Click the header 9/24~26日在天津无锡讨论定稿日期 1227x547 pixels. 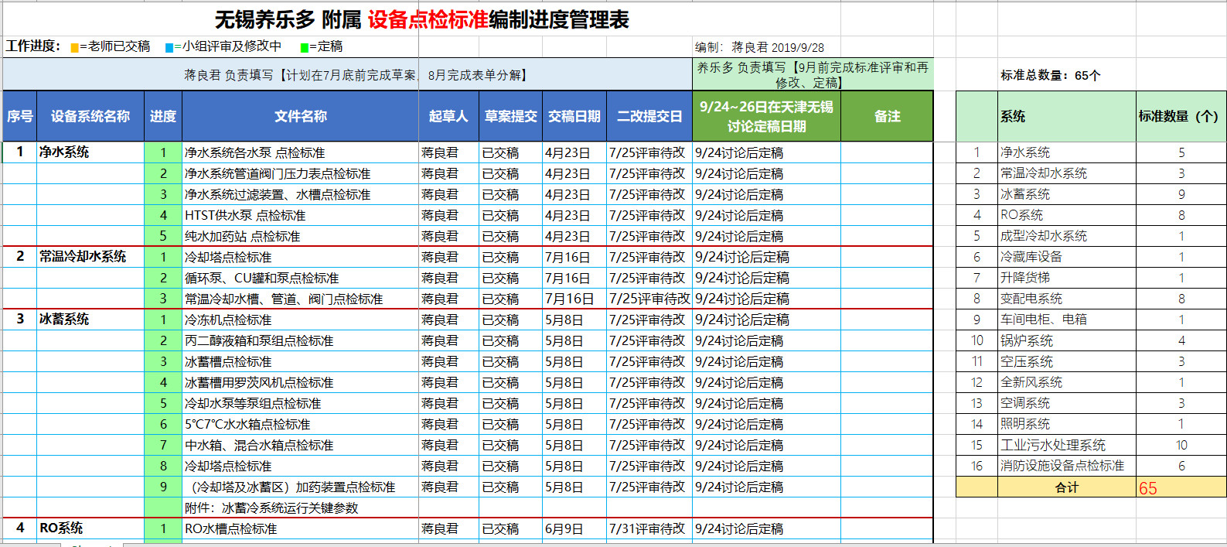click(766, 116)
